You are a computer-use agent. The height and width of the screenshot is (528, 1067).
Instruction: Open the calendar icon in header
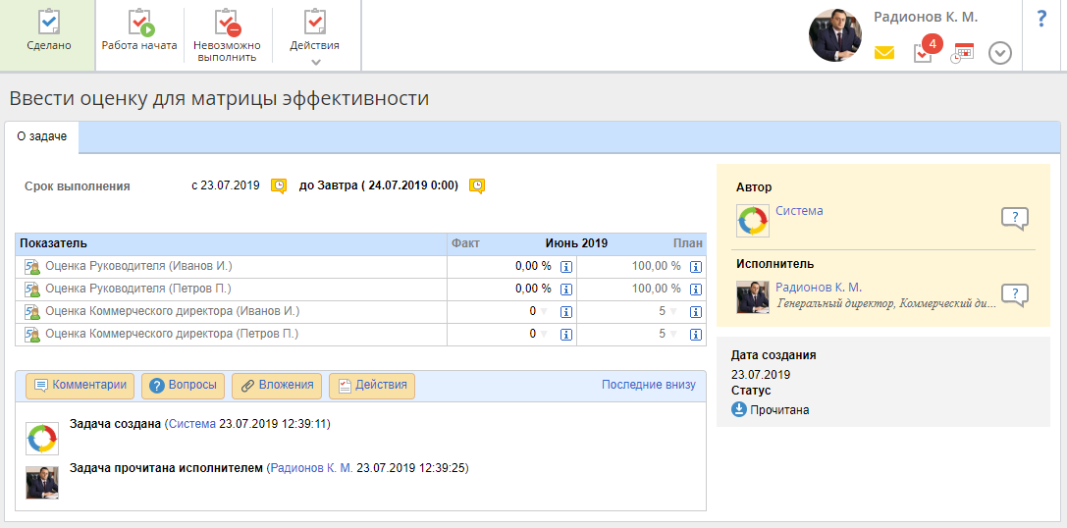tap(962, 53)
